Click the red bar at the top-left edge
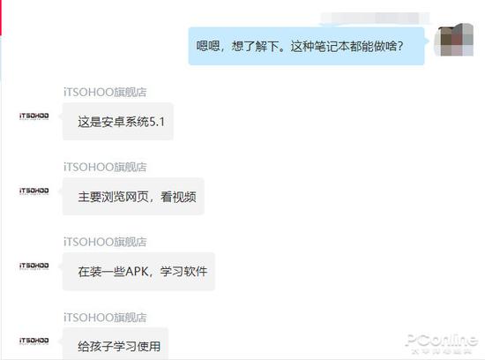 [x=1, y=17]
